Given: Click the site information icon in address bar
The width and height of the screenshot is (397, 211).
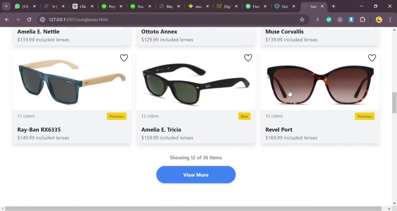Looking at the screenshot, I should tap(42, 19).
